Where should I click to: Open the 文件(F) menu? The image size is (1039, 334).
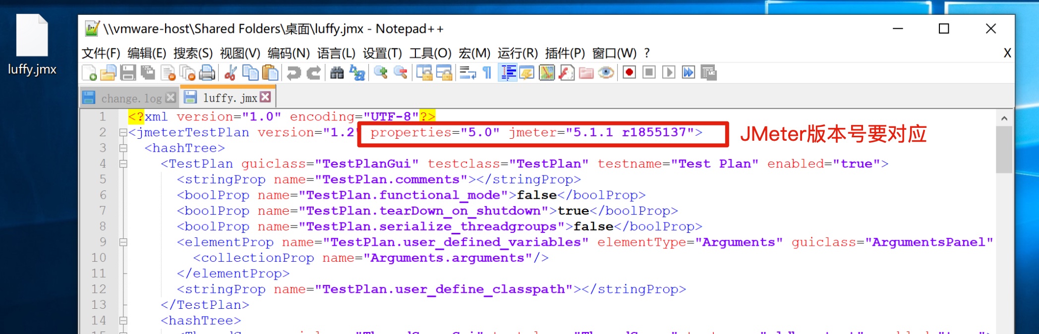click(101, 53)
